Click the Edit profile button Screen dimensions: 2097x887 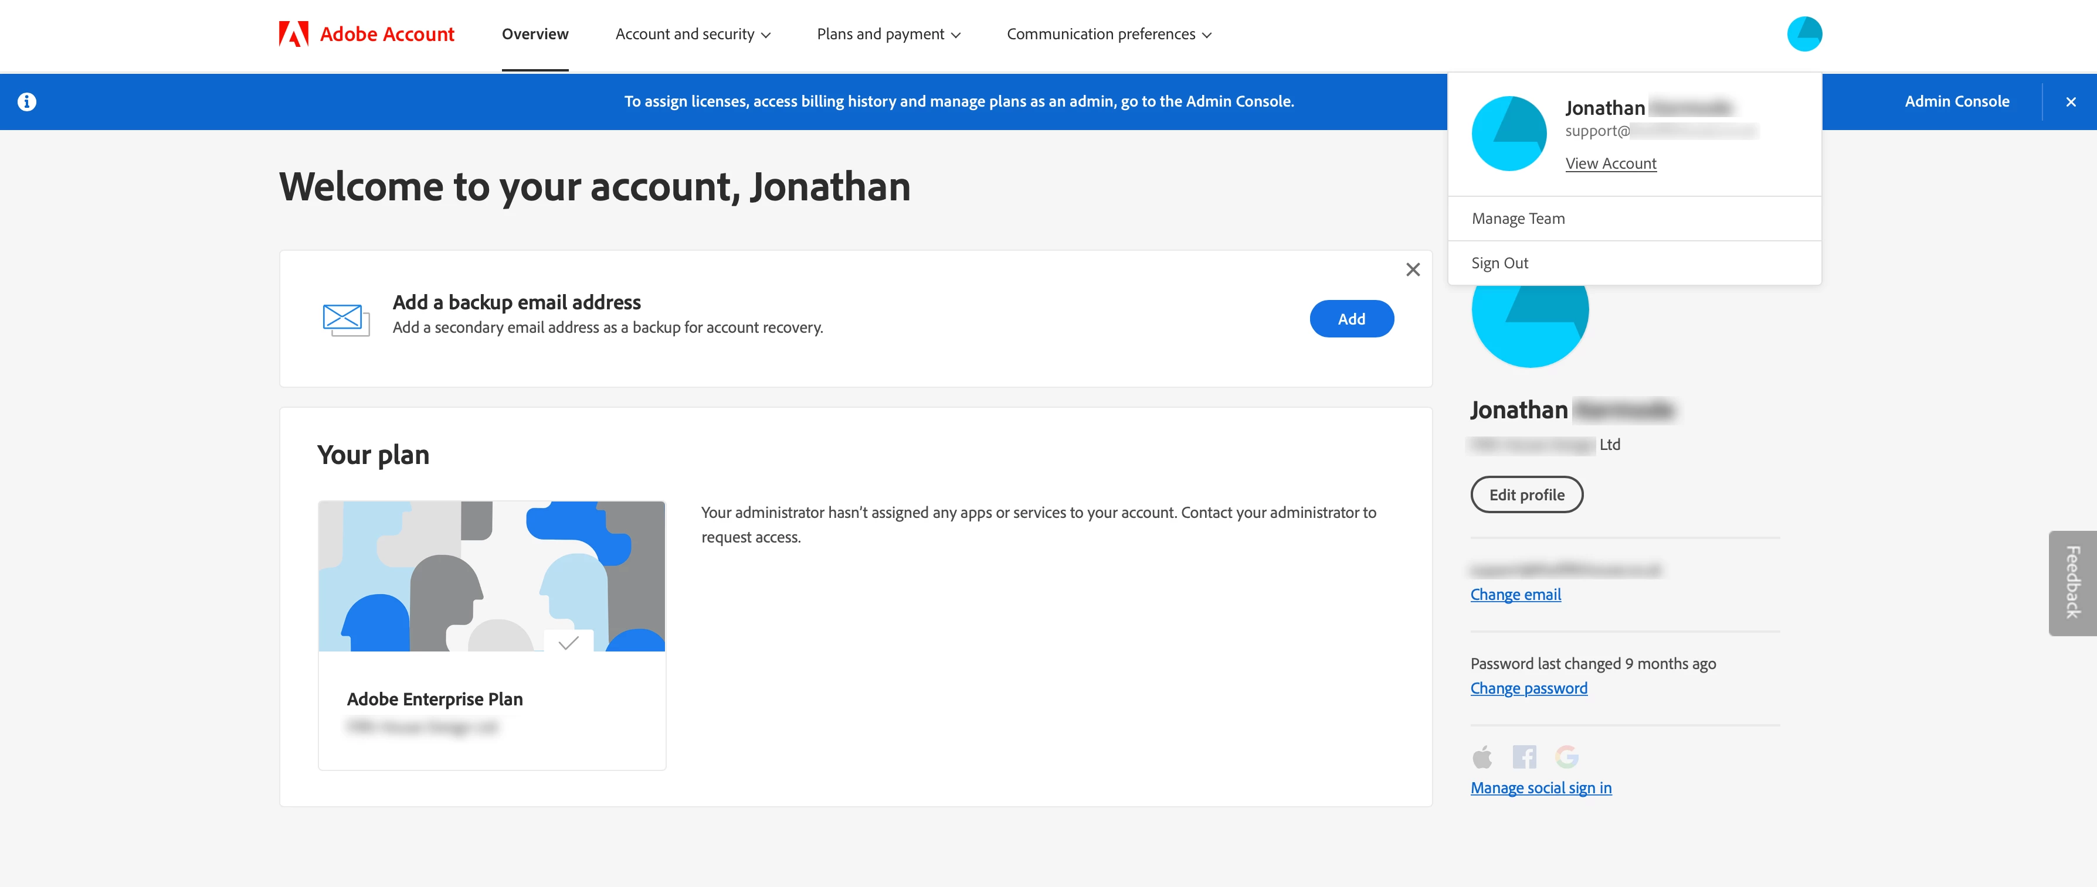point(1526,495)
